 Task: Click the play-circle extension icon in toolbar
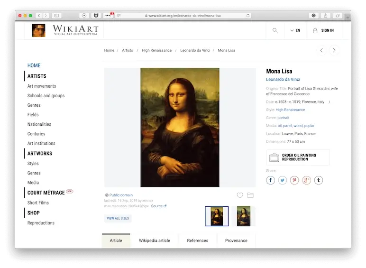pyautogui.click(x=84, y=16)
